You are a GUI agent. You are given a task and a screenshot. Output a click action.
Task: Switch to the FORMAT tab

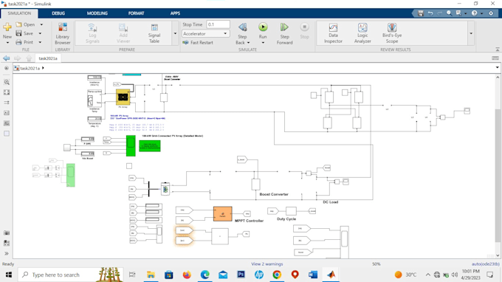[x=136, y=13]
